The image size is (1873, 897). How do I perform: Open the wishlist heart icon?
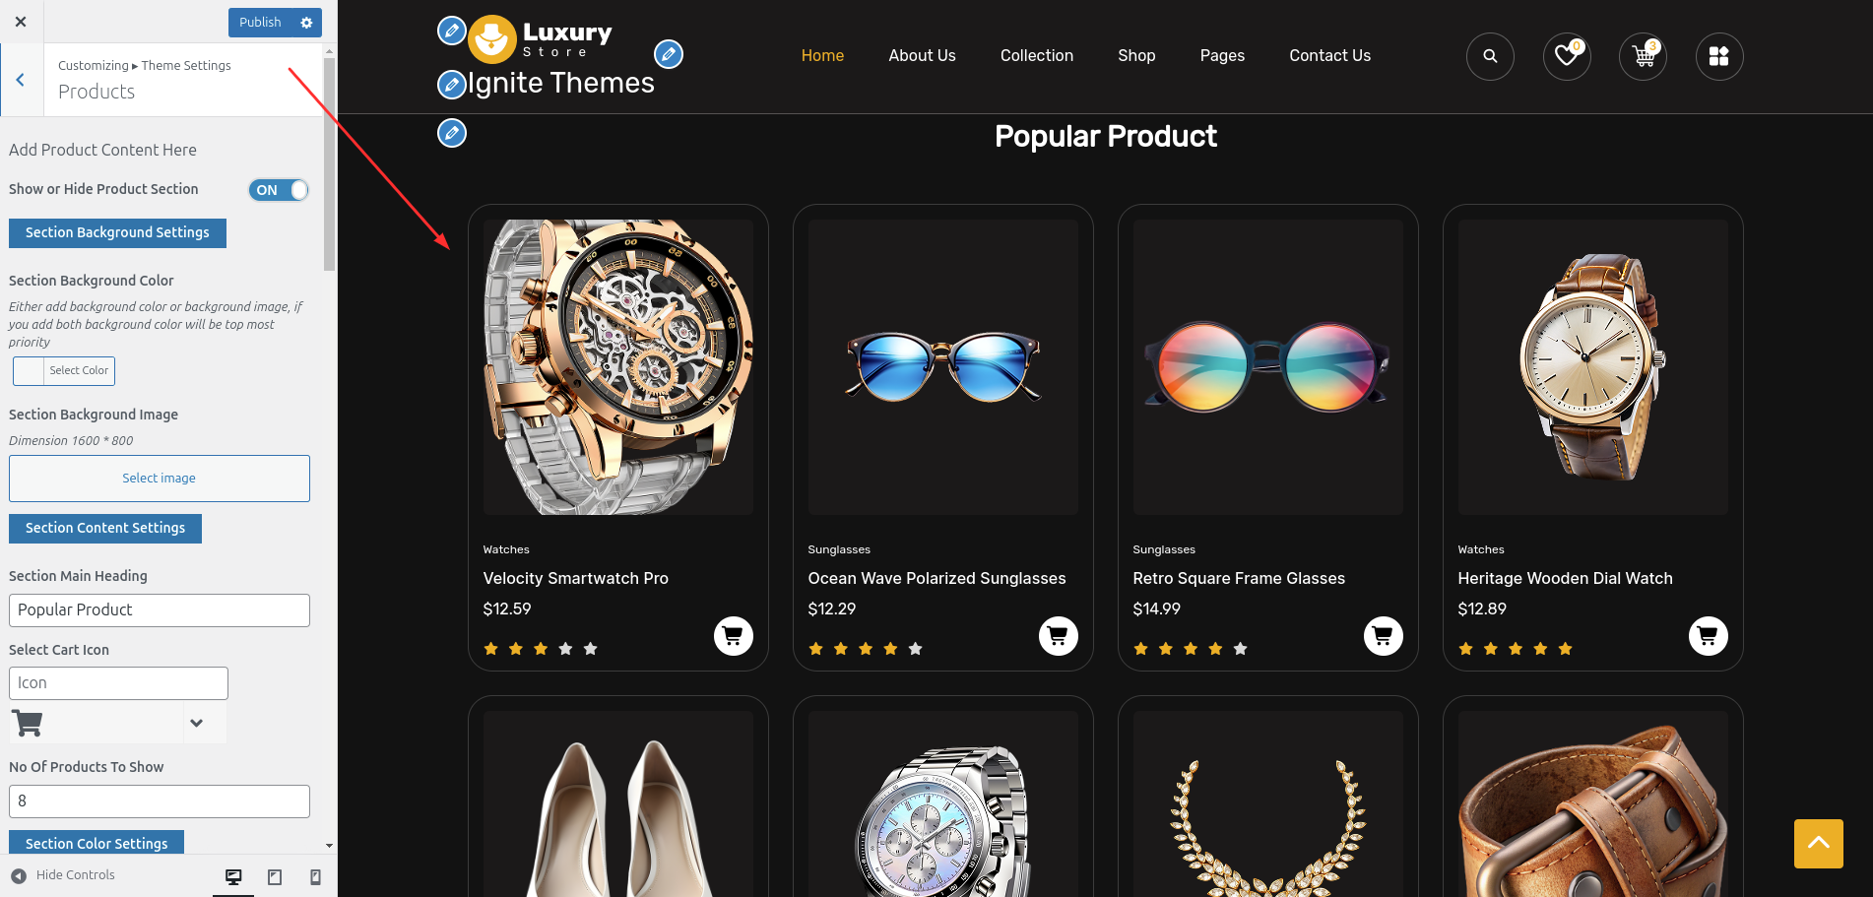click(1567, 56)
